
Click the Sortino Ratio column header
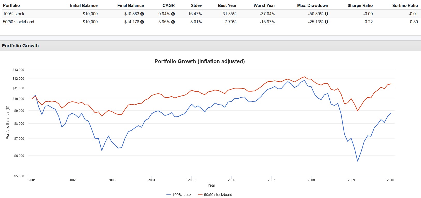(405, 5)
